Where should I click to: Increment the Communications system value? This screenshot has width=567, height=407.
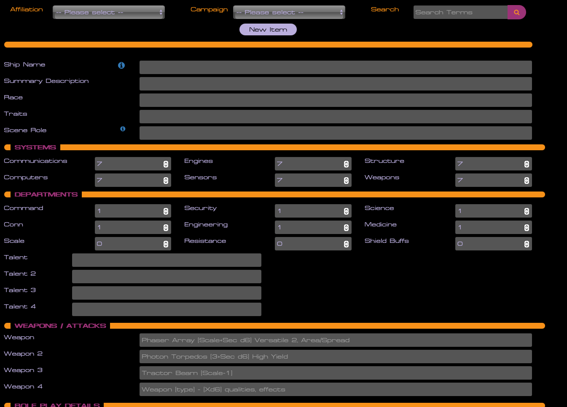pyautogui.click(x=166, y=162)
